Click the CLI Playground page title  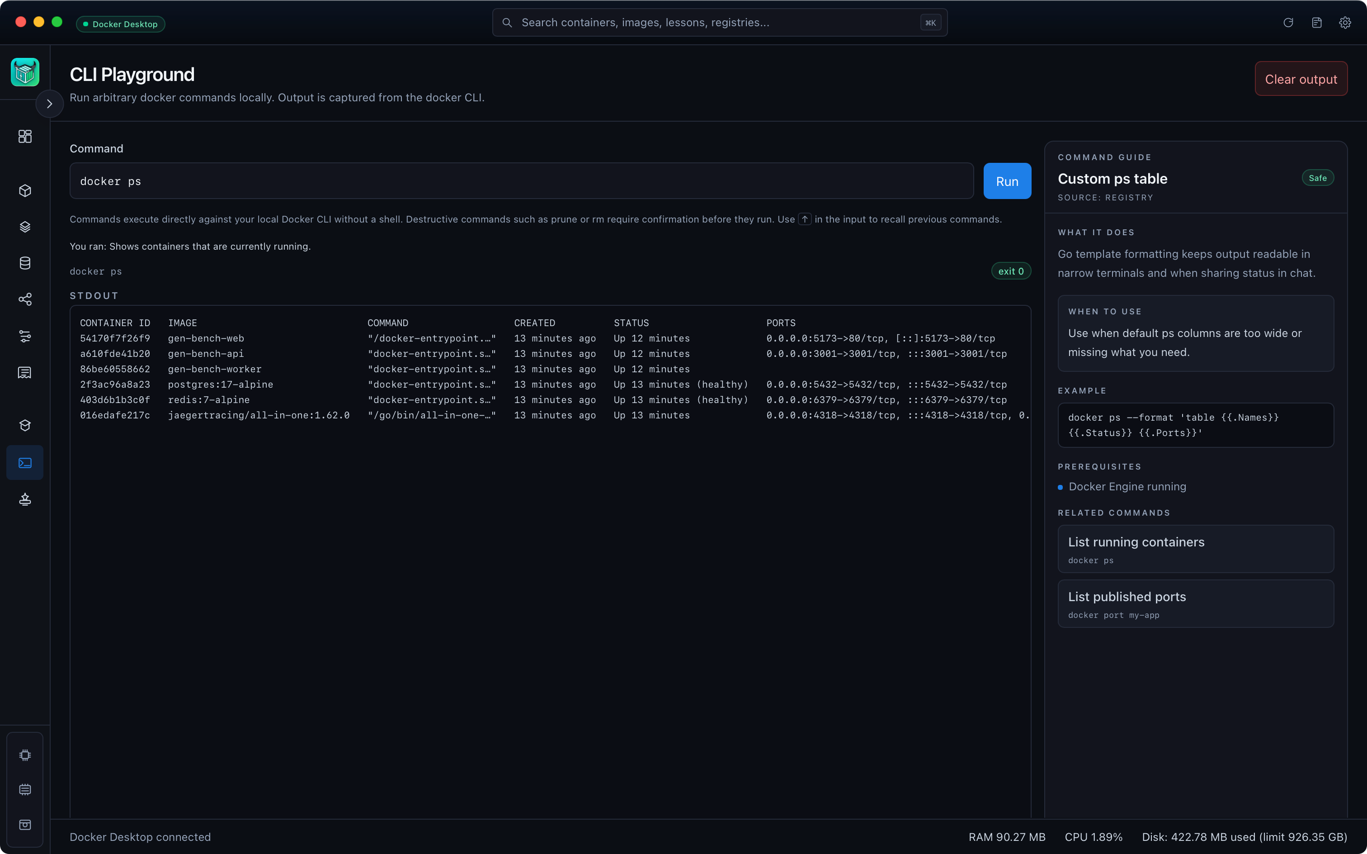click(132, 75)
